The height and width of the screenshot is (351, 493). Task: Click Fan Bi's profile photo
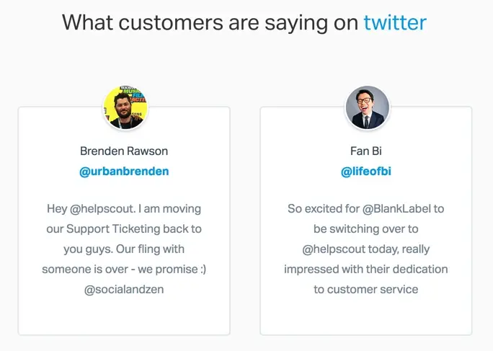coord(367,107)
